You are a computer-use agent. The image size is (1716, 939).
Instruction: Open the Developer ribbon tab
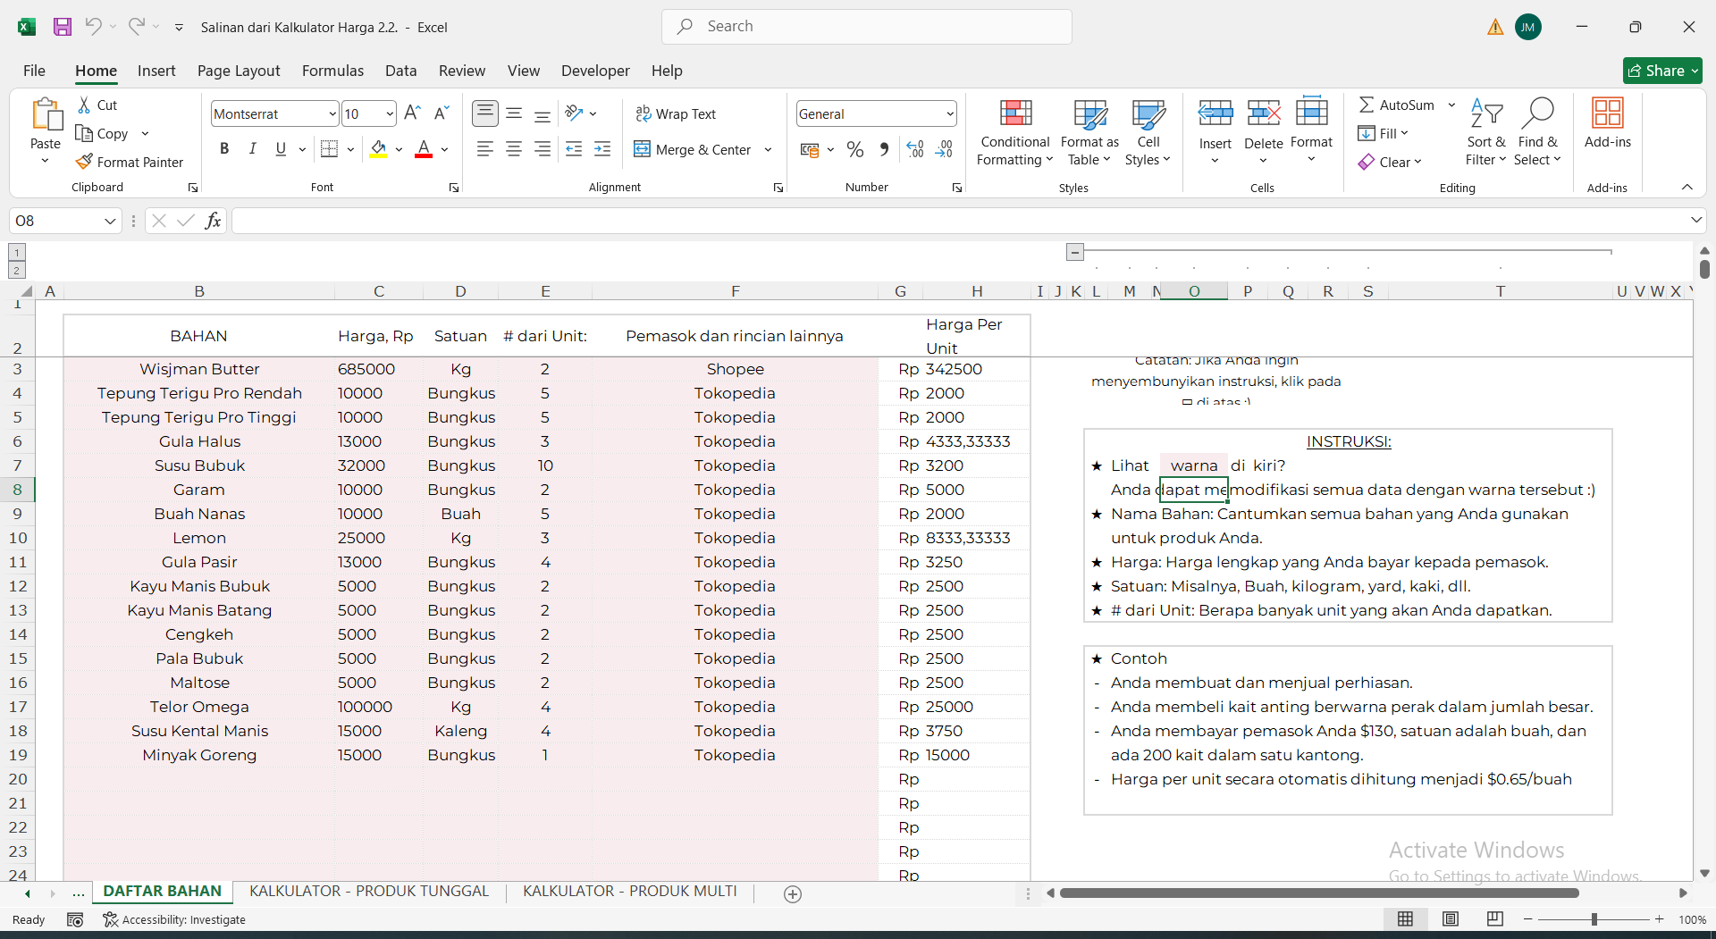click(x=595, y=71)
